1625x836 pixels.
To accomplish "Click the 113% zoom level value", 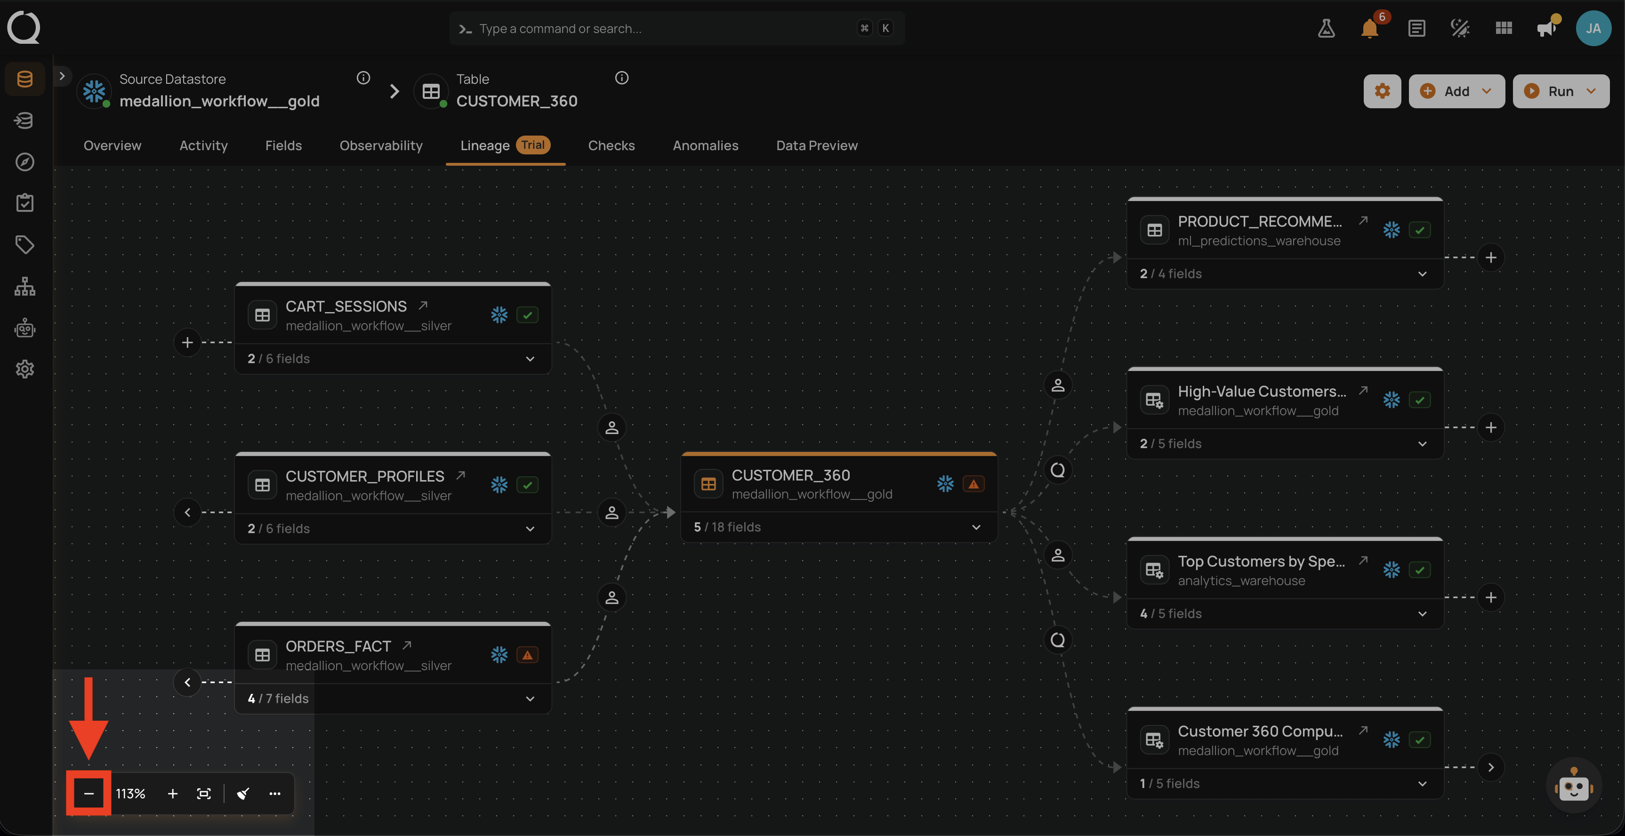I will coord(130,794).
